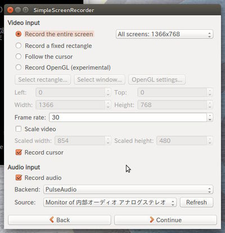
Task: Click the Height field stepper arrows
Action: (210, 105)
